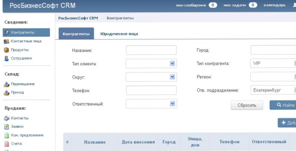The width and height of the screenshot is (296, 151).
Task: Sort by Город column header
Action: click(x=169, y=142)
